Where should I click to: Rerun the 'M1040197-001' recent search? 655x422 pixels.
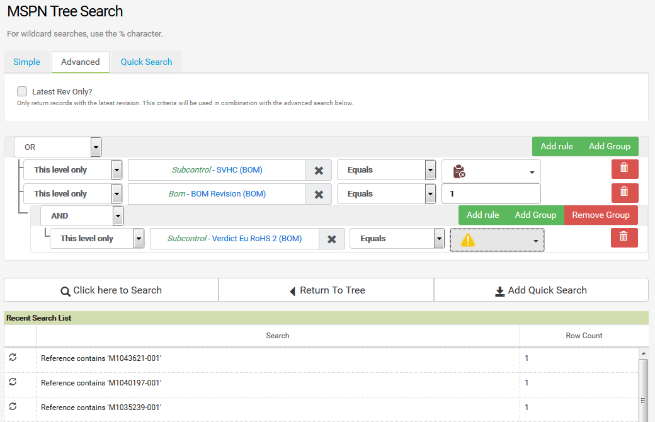(13, 382)
